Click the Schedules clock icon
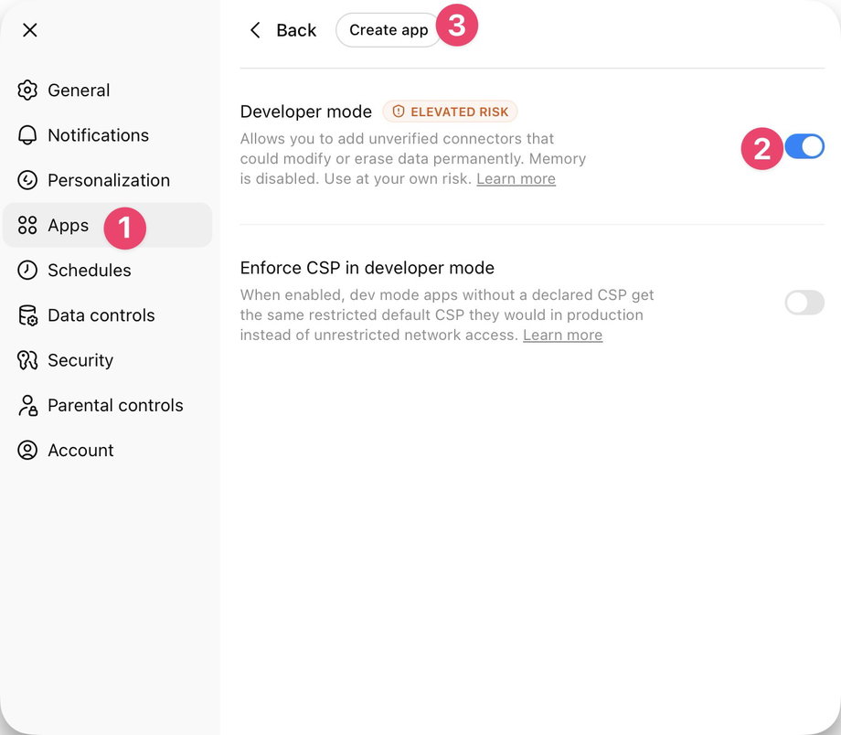The image size is (841, 735). tap(27, 270)
